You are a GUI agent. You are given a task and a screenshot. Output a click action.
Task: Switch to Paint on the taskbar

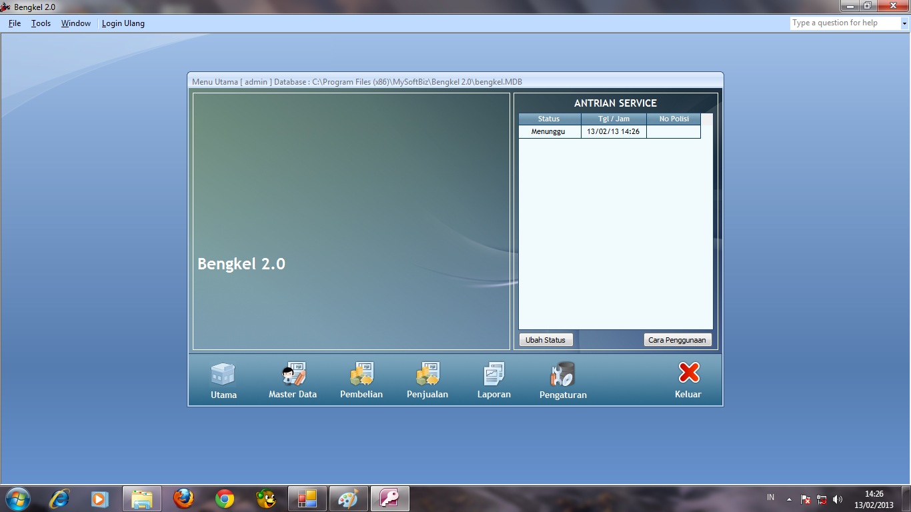[x=349, y=499]
